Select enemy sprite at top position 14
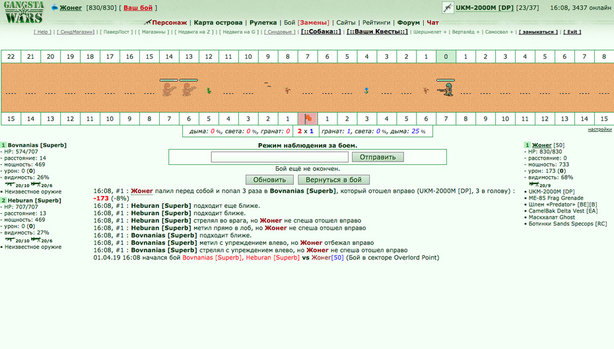 point(169,90)
